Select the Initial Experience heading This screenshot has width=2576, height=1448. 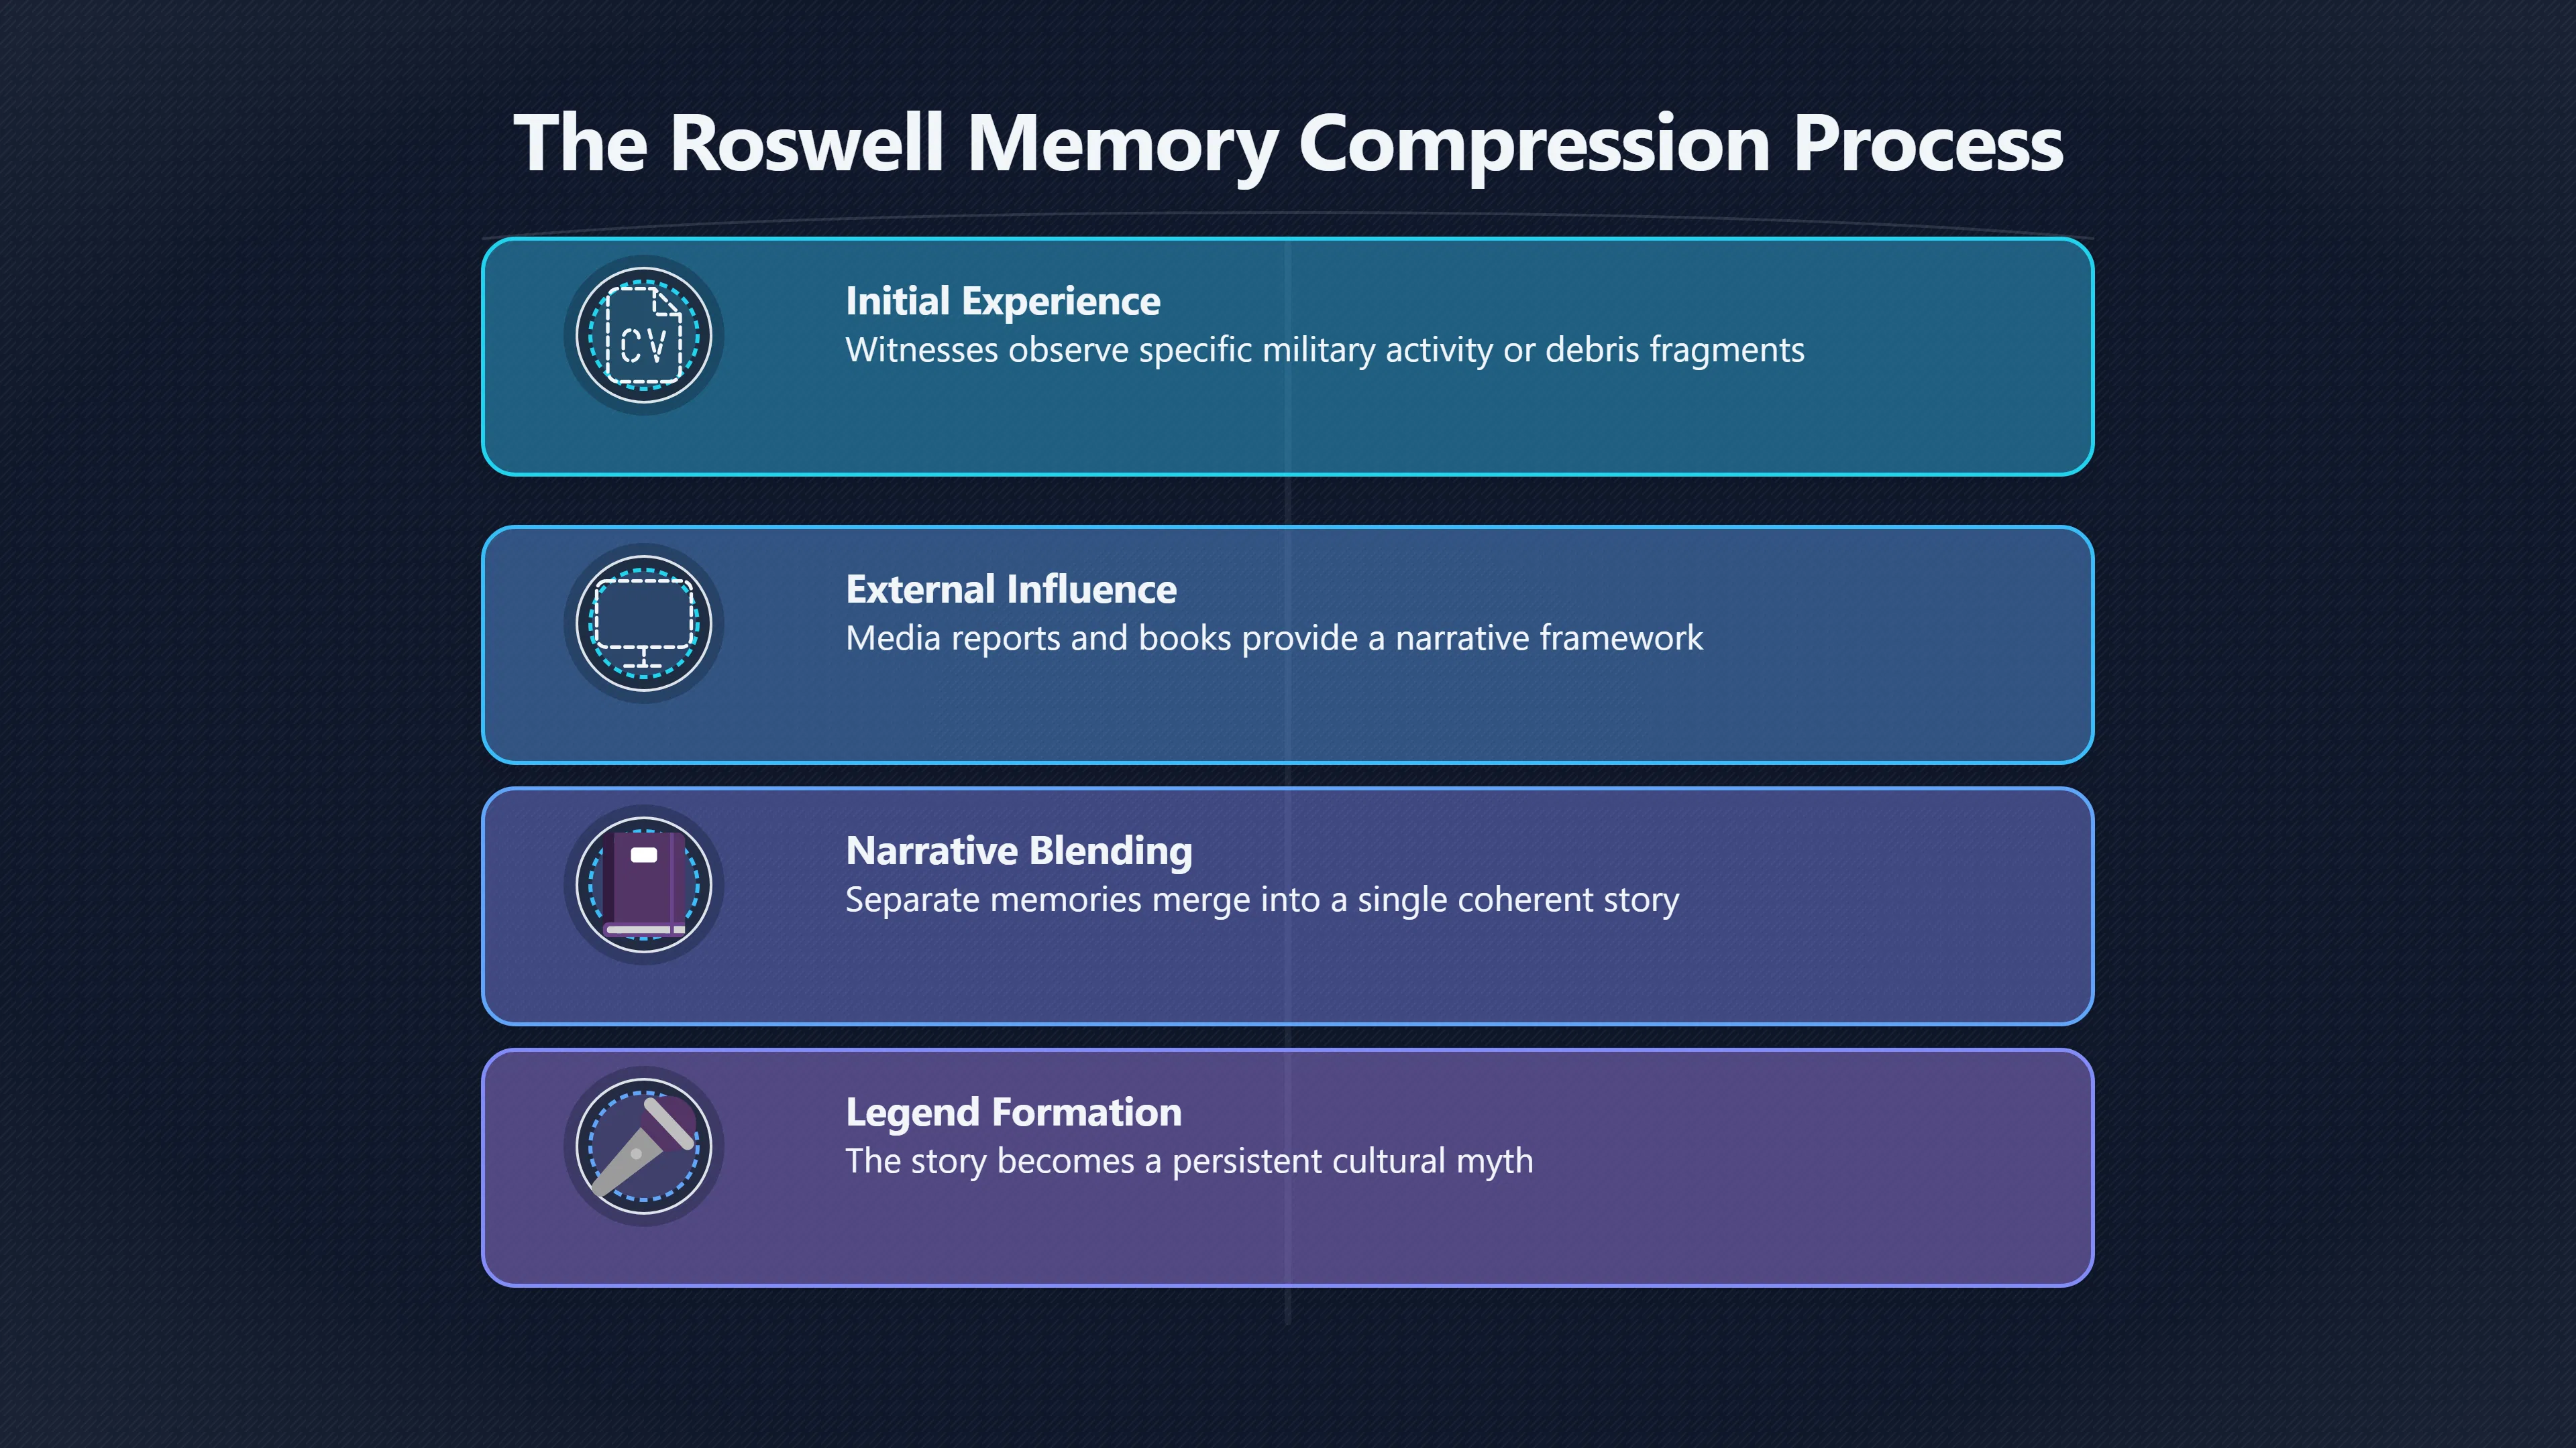coord(1003,301)
